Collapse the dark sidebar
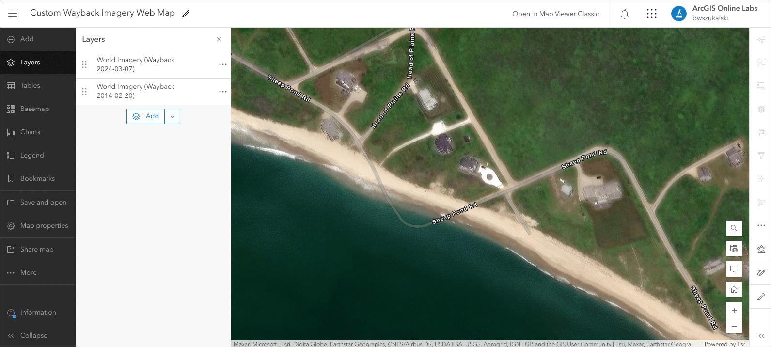 (38, 336)
